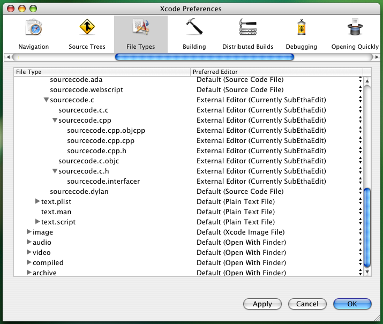Open the Source Trees preferences icon

[x=87, y=27]
